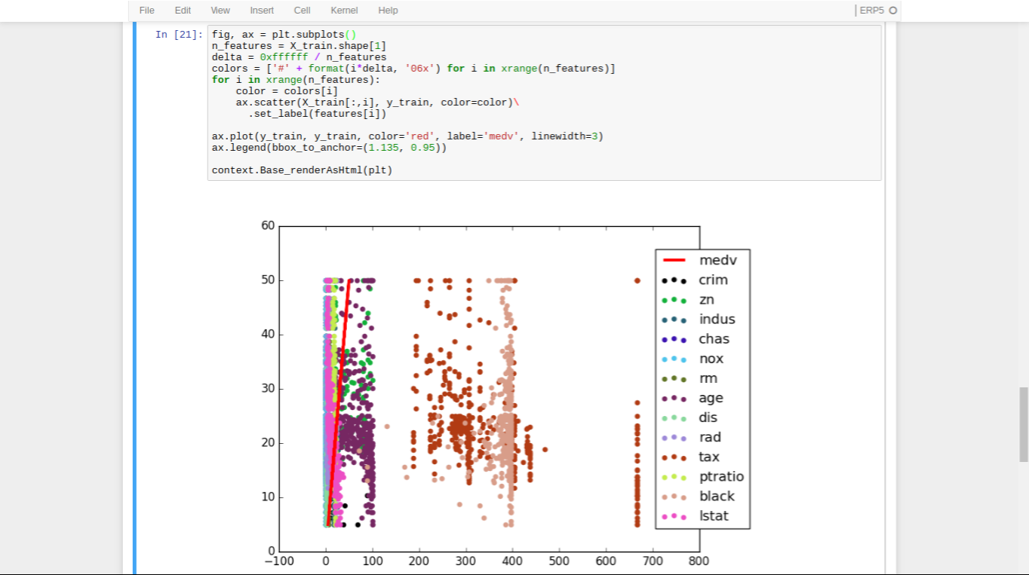Open the Edit menu
Viewport: 1029px width, 575px height.
pos(183,11)
